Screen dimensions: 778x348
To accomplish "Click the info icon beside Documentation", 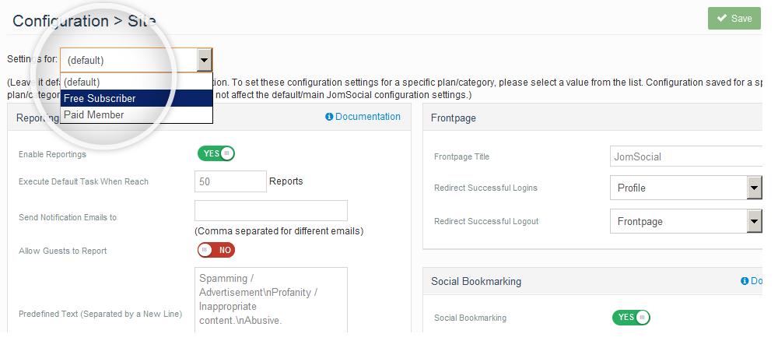I will [329, 117].
